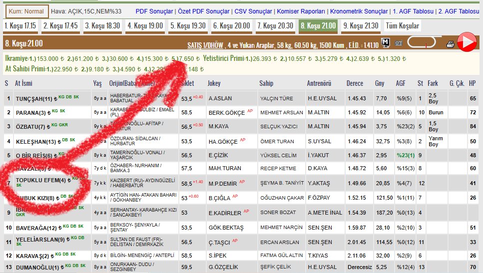Play the race video with the red play button
The height and width of the screenshot is (273, 483).
[x=467, y=42]
